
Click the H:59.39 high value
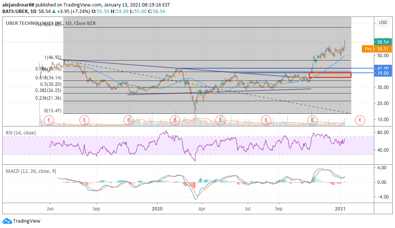tap(119, 11)
